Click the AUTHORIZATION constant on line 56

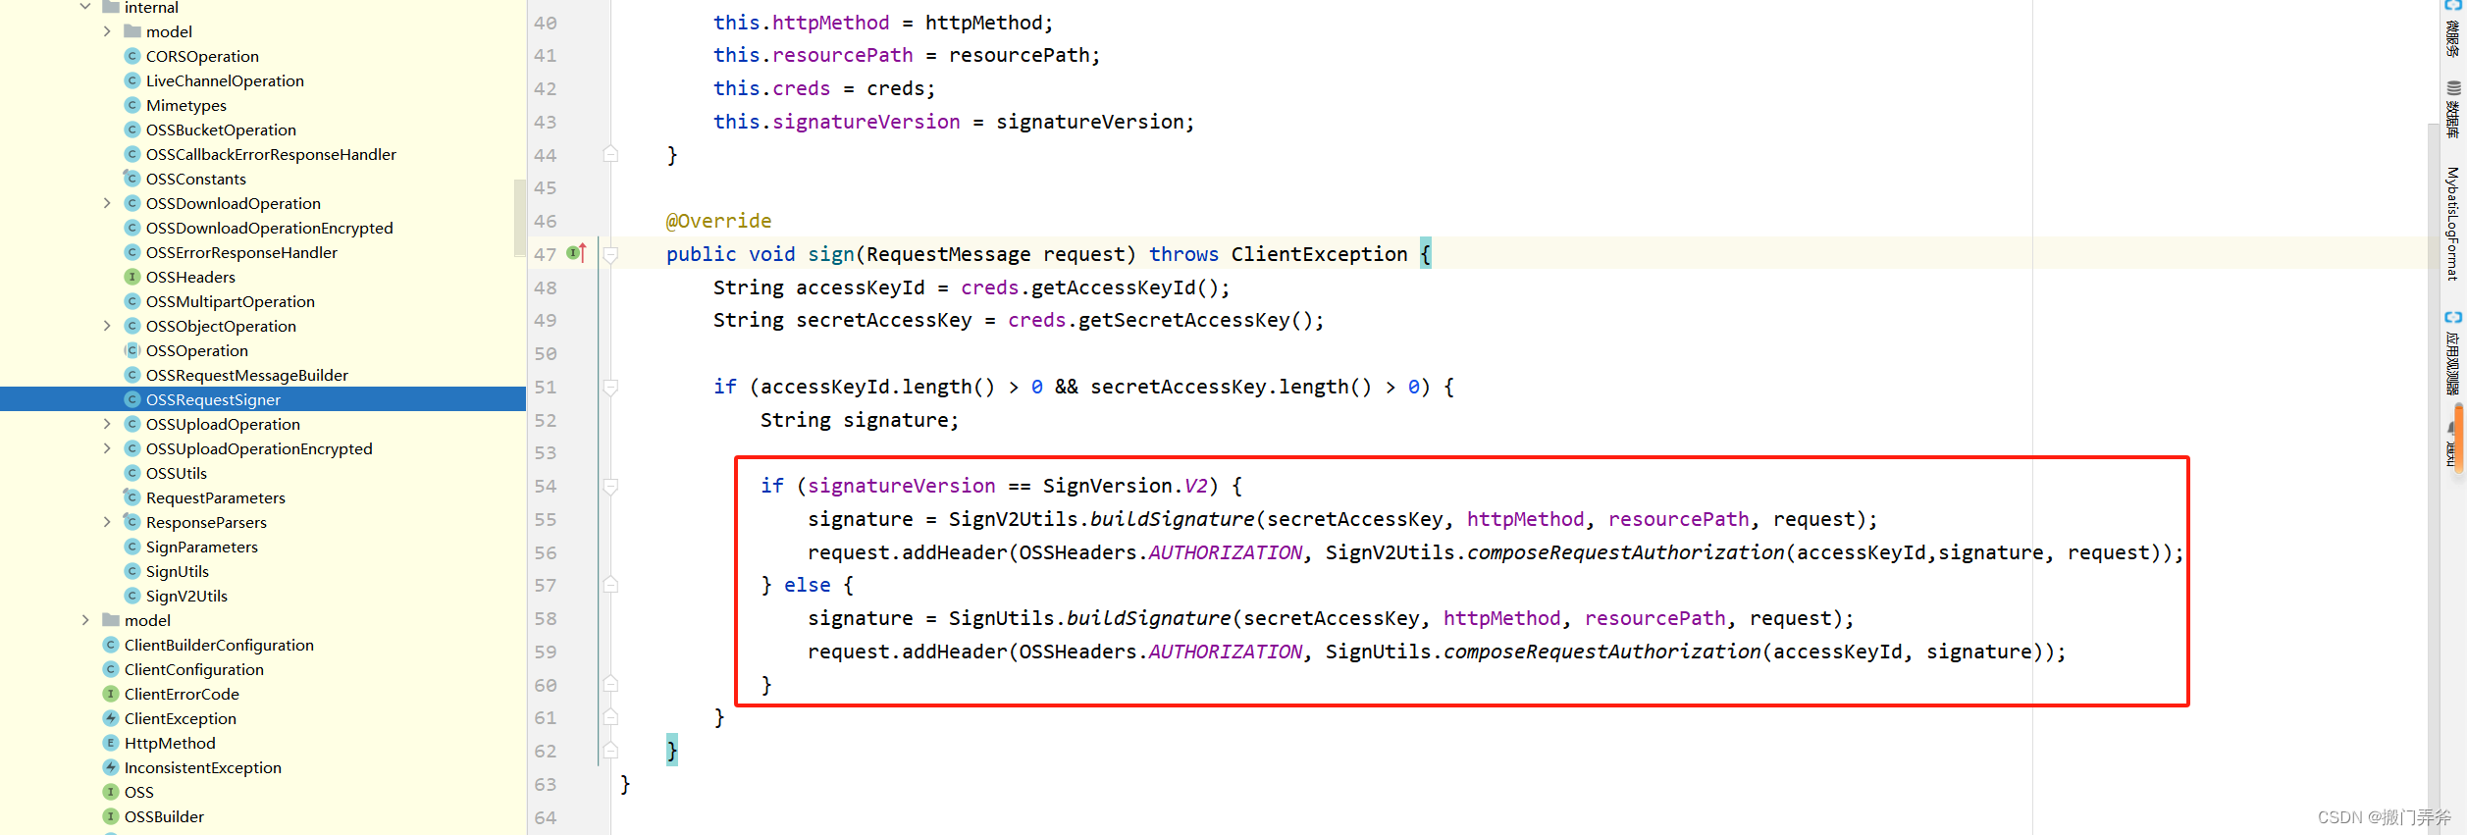coord(1226,552)
